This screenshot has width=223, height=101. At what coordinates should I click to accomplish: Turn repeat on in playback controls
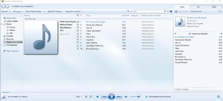[x=91, y=97]
